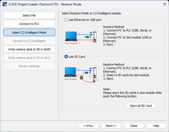Click the greyed Write restore data to SD in Slot1
The image size is (169, 132).
(29, 58)
